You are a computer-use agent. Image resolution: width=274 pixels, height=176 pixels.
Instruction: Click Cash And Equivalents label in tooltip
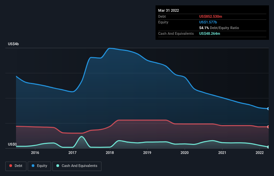point(176,33)
